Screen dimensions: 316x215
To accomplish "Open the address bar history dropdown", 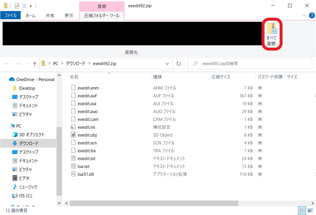I will click(167, 64).
